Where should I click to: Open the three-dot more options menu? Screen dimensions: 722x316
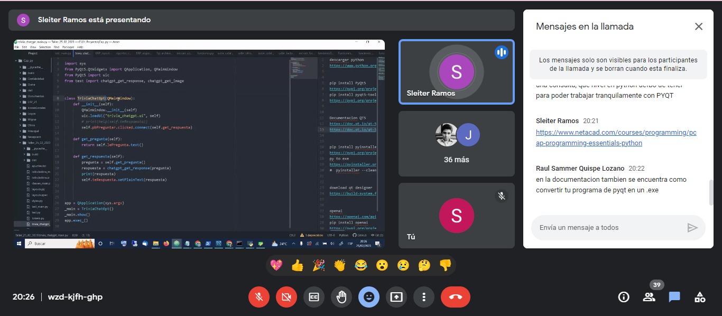424,297
